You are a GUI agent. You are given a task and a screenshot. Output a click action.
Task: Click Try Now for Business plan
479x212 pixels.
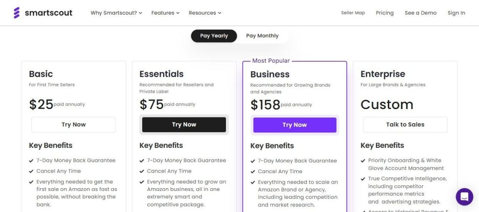[295, 125]
